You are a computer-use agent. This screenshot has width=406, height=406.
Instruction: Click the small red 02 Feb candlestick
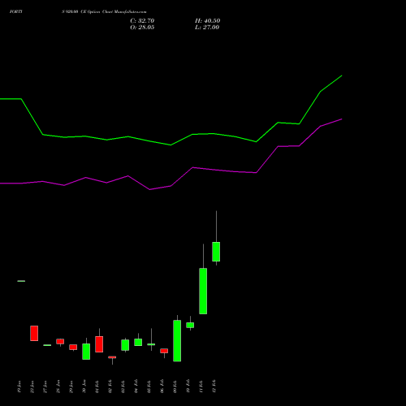click(x=112, y=357)
